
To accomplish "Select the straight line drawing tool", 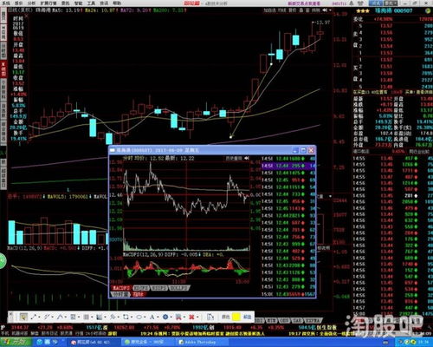I will (x=34, y=317).
